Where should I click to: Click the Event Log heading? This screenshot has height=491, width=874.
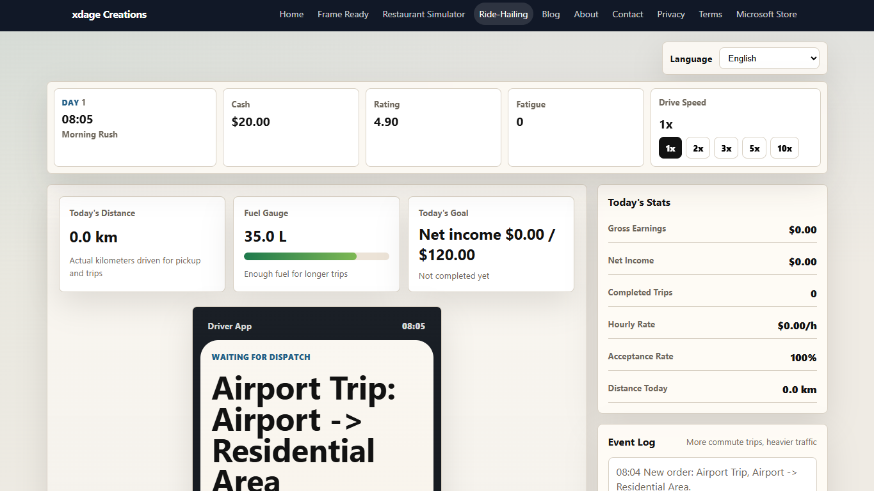click(x=631, y=442)
